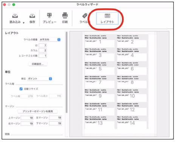The width and height of the screenshot is (177, 142).
Task: Click the カラム columns input field
Action: pyautogui.click(x=43, y=51)
